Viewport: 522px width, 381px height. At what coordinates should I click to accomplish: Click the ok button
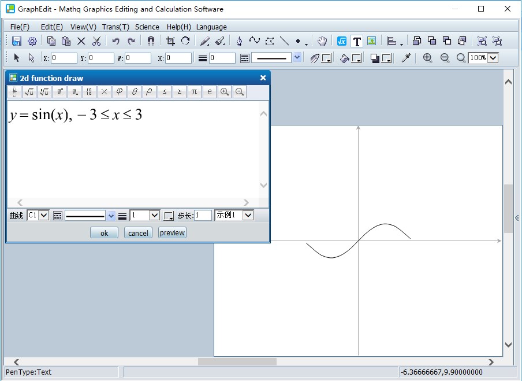(x=104, y=233)
